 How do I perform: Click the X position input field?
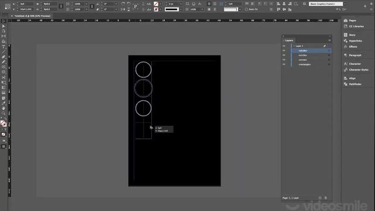pos(26,4)
